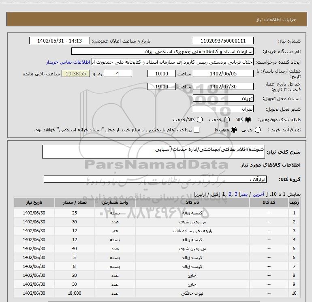
Task: Click the price validity time 19:00
Action: 162,86
